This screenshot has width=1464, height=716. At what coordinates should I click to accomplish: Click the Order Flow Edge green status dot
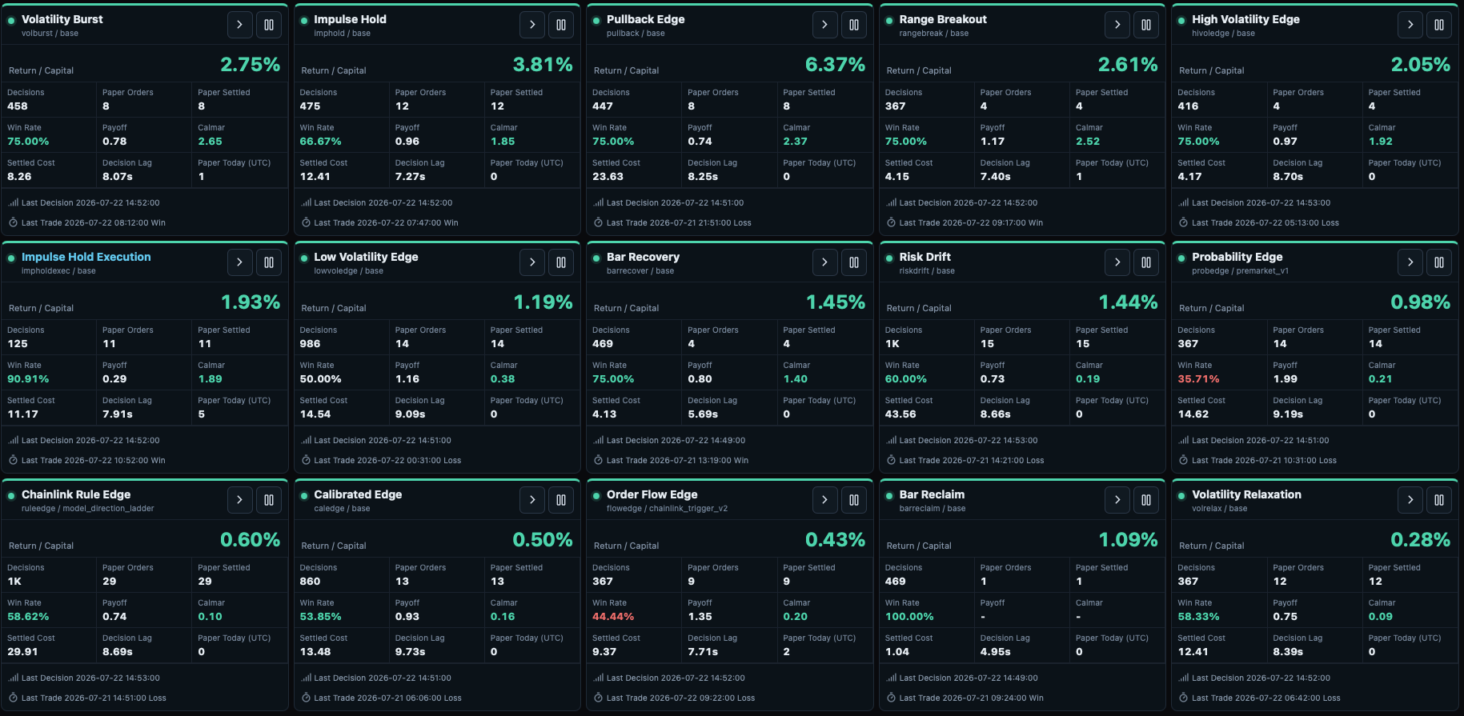click(x=596, y=496)
